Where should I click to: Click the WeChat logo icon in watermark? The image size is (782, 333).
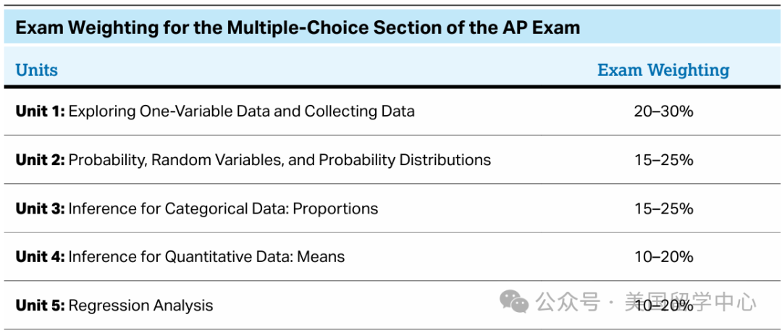coord(515,302)
